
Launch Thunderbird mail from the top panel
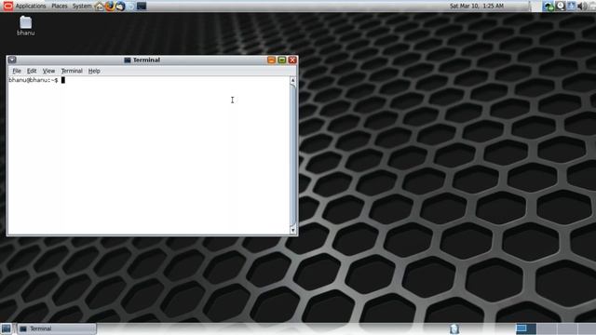[120, 7]
